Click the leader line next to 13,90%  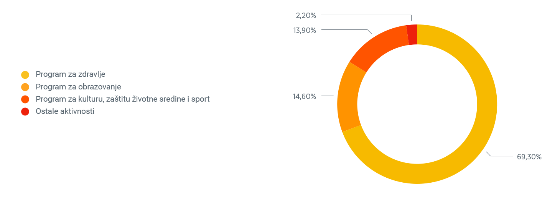tap(346, 30)
